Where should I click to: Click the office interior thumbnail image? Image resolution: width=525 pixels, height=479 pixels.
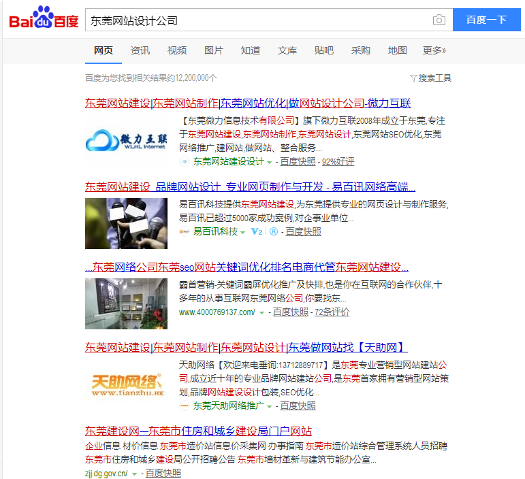point(126,303)
